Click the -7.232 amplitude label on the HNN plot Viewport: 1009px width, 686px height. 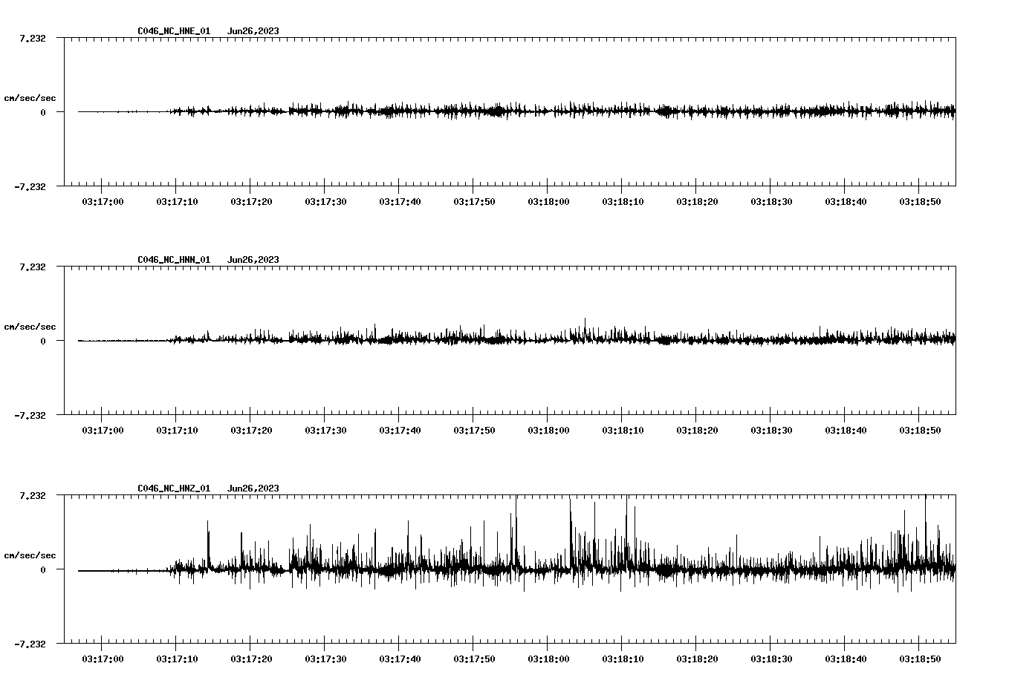30,416
